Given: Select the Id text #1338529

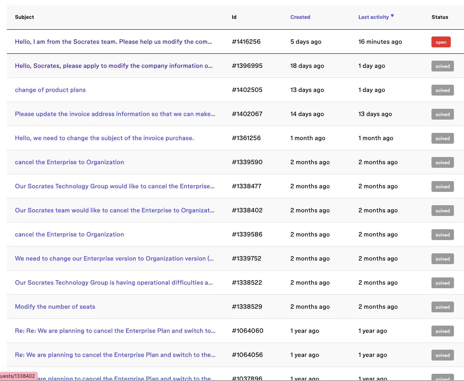Looking at the screenshot, I should (x=247, y=307).
